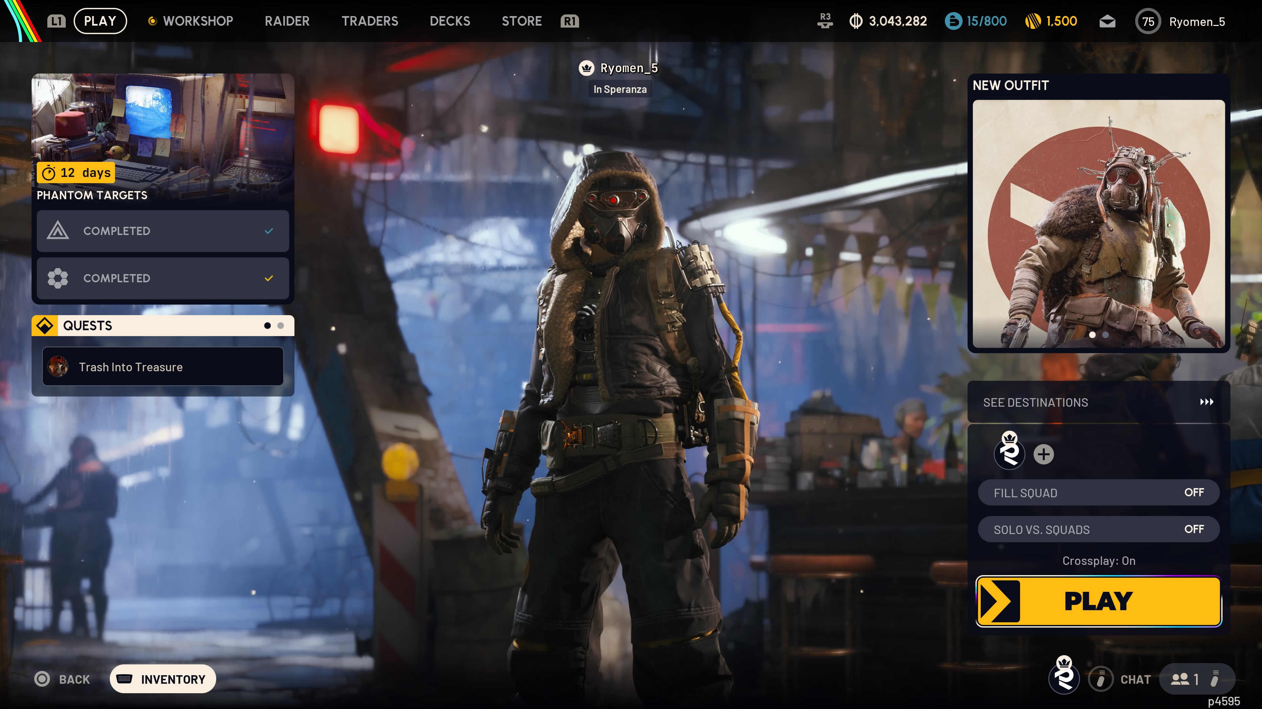1262x709 pixels.
Task: Switch to the STORE tab
Action: [522, 21]
